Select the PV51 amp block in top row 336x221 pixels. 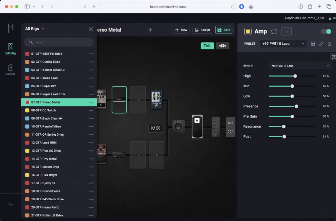pos(119,100)
